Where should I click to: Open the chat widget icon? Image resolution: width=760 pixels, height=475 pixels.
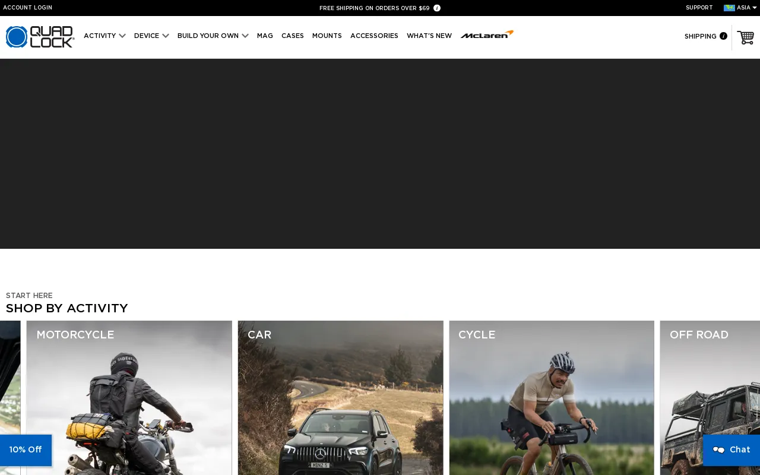point(718,450)
